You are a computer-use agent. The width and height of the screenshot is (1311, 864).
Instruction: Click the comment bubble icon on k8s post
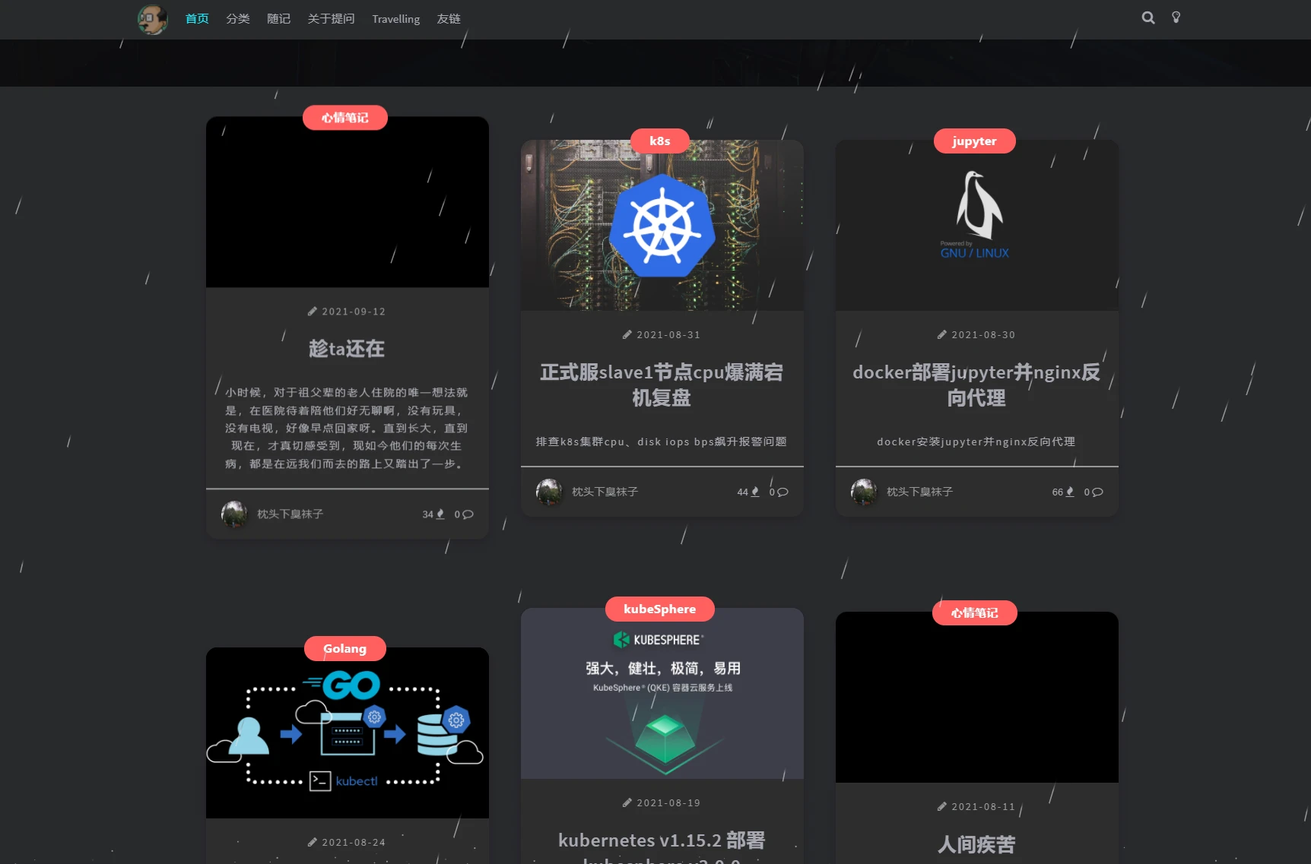click(x=783, y=492)
